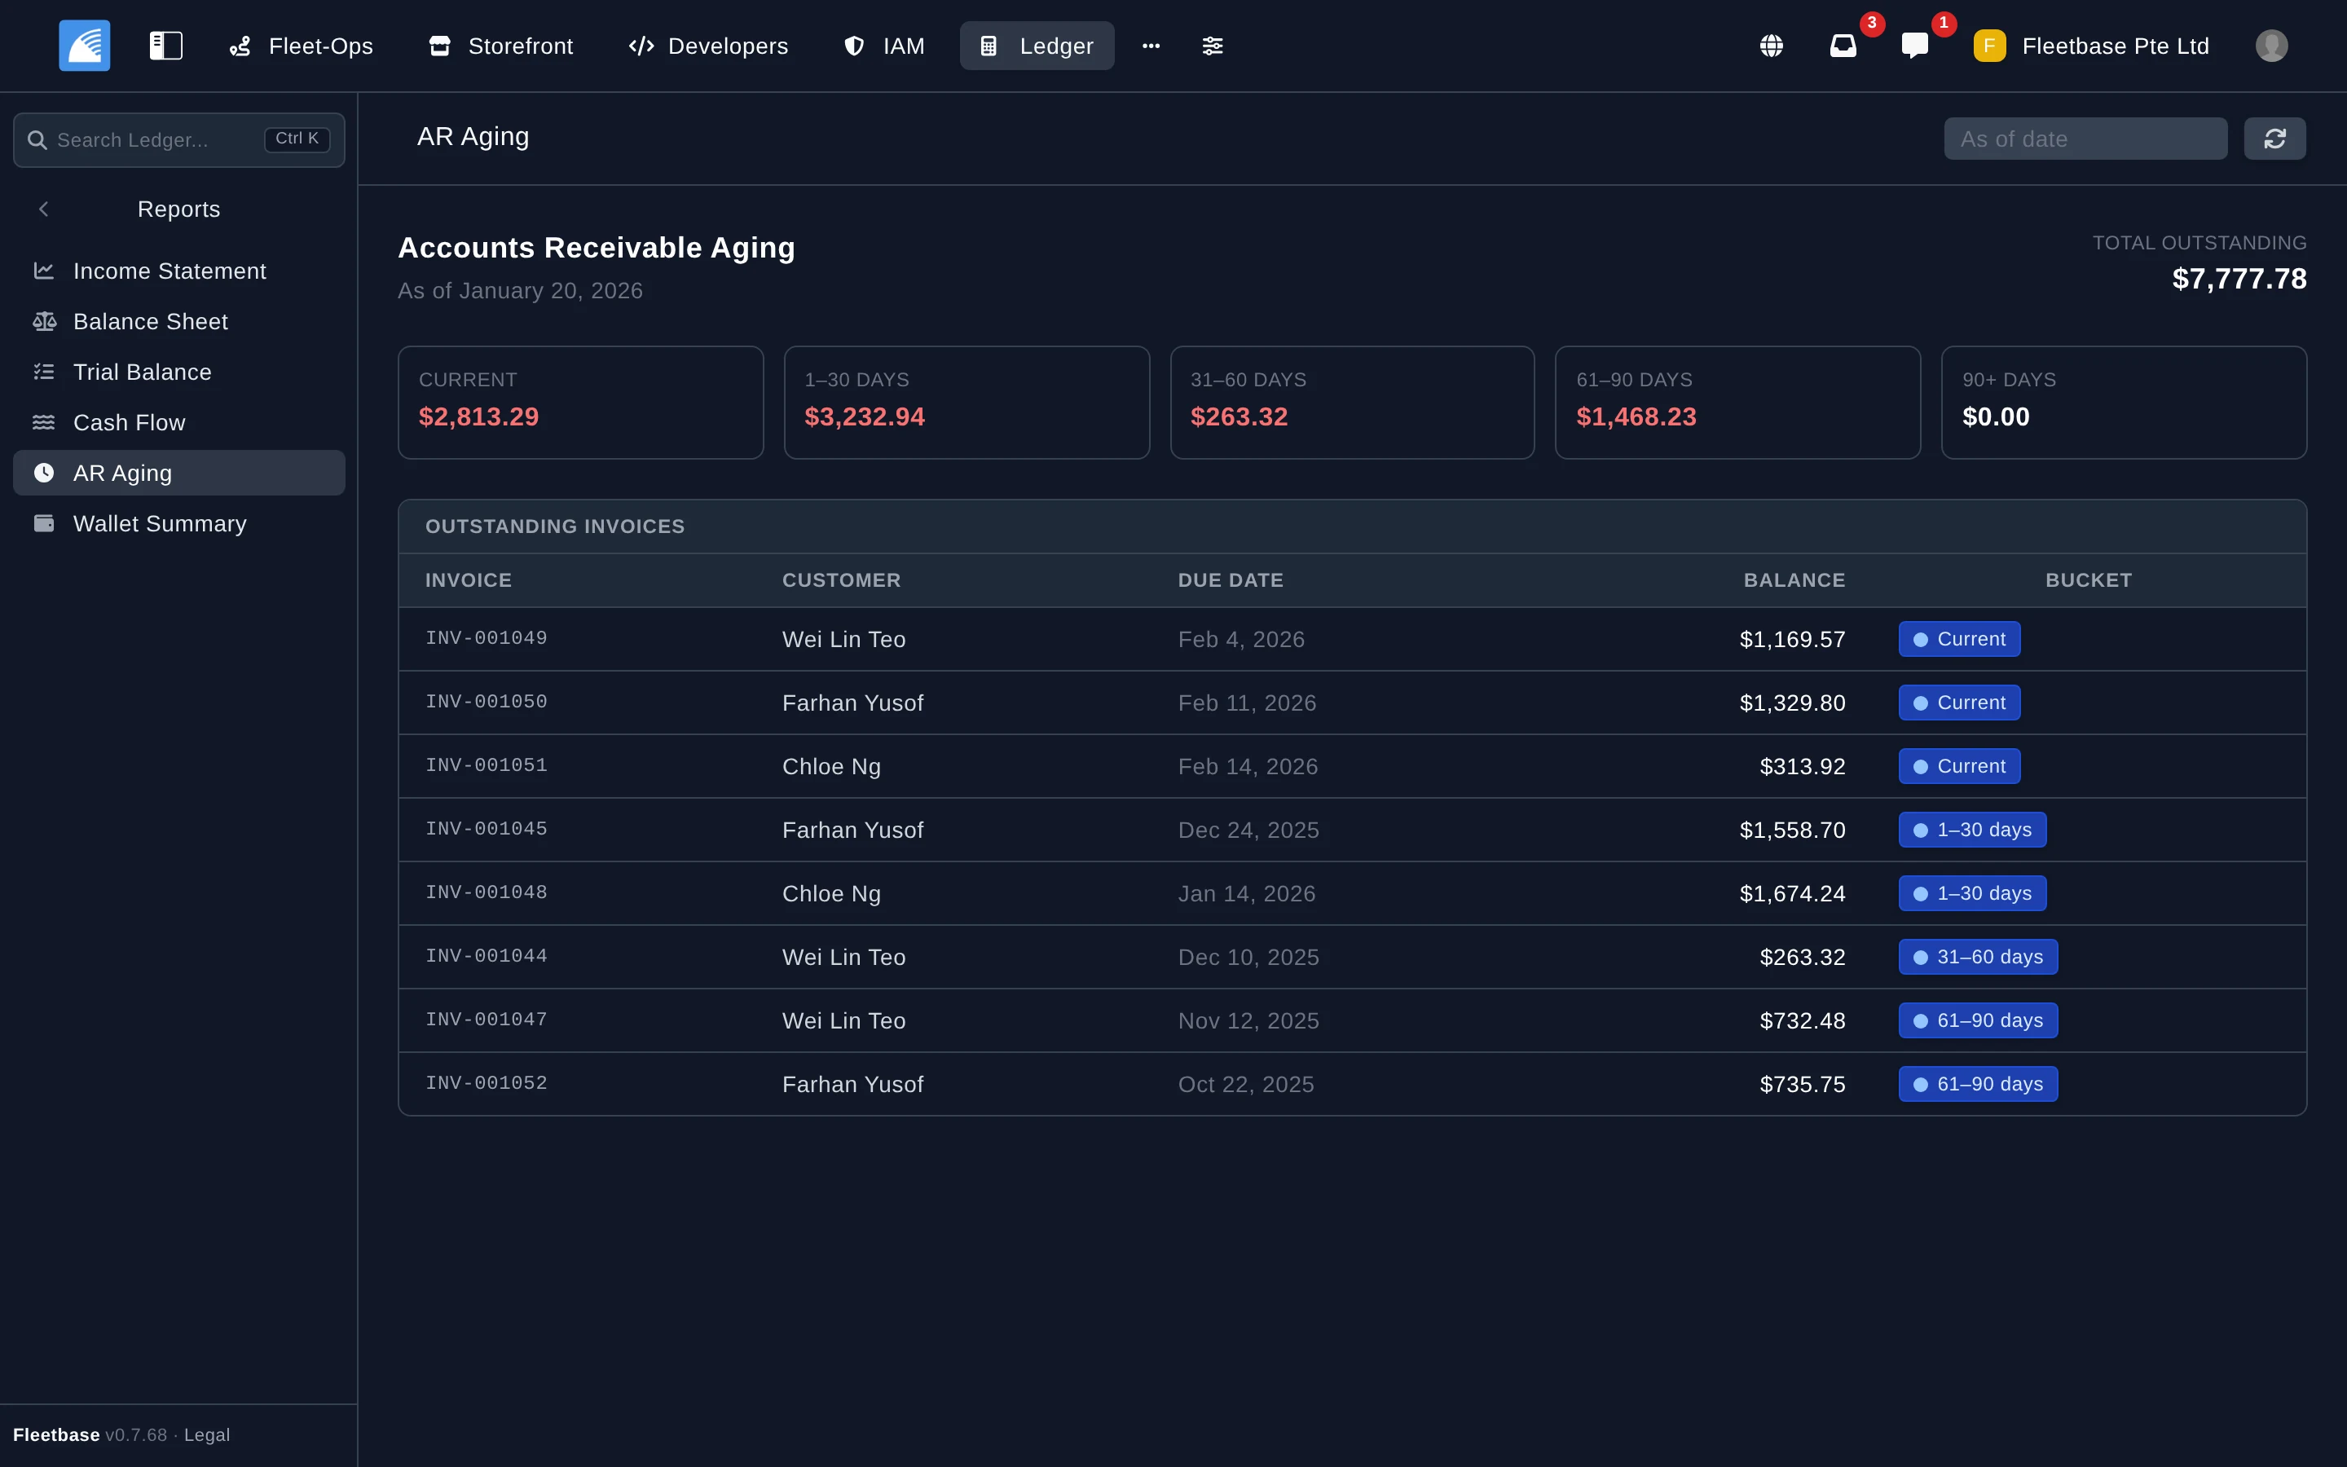Image resolution: width=2347 pixels, height=1467 pixels.
Task: Click invoice INV-001045
Action: click(x=486, y=830)
